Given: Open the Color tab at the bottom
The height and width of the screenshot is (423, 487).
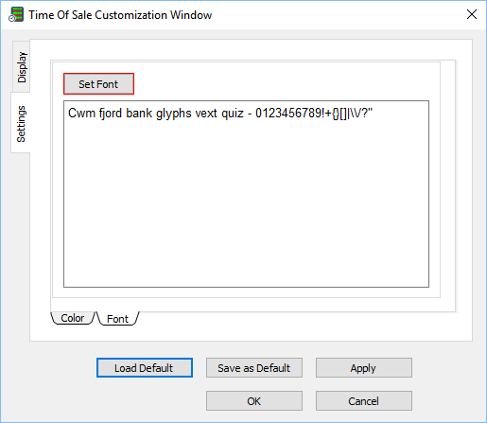Looking at the screenshot, I should coord(73,318).
